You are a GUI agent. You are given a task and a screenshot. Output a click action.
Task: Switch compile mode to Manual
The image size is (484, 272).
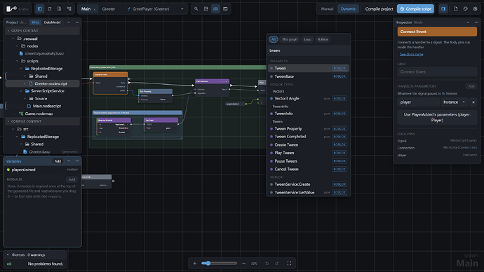(327, 9)
